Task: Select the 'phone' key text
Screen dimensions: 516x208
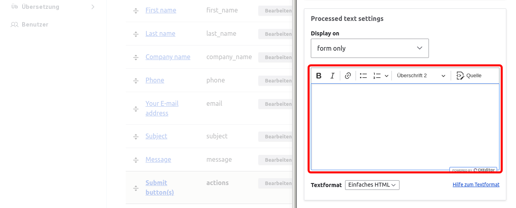Action: pyautogui.click(x=216, y=80)
